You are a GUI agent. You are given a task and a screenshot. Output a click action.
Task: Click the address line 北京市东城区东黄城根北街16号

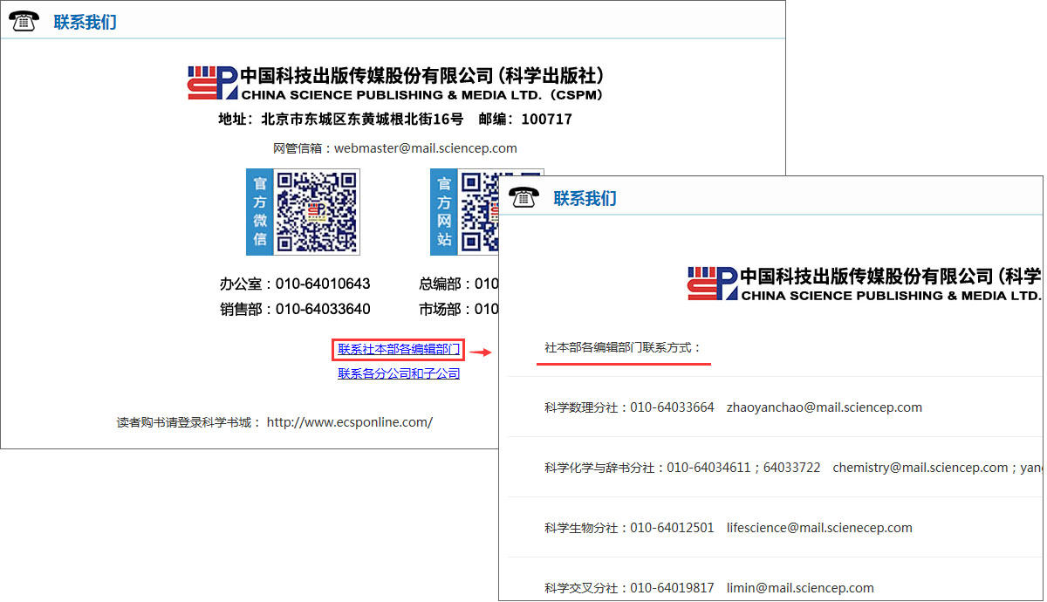[x=362, y=120]
